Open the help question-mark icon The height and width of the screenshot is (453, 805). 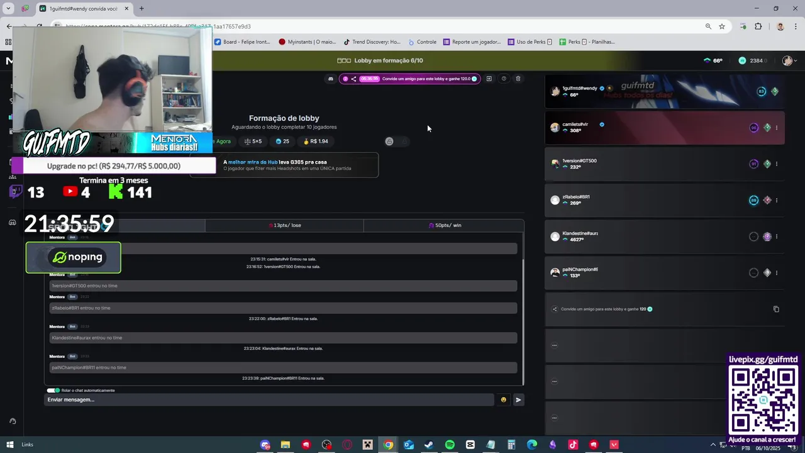click(x=504, y=79)
